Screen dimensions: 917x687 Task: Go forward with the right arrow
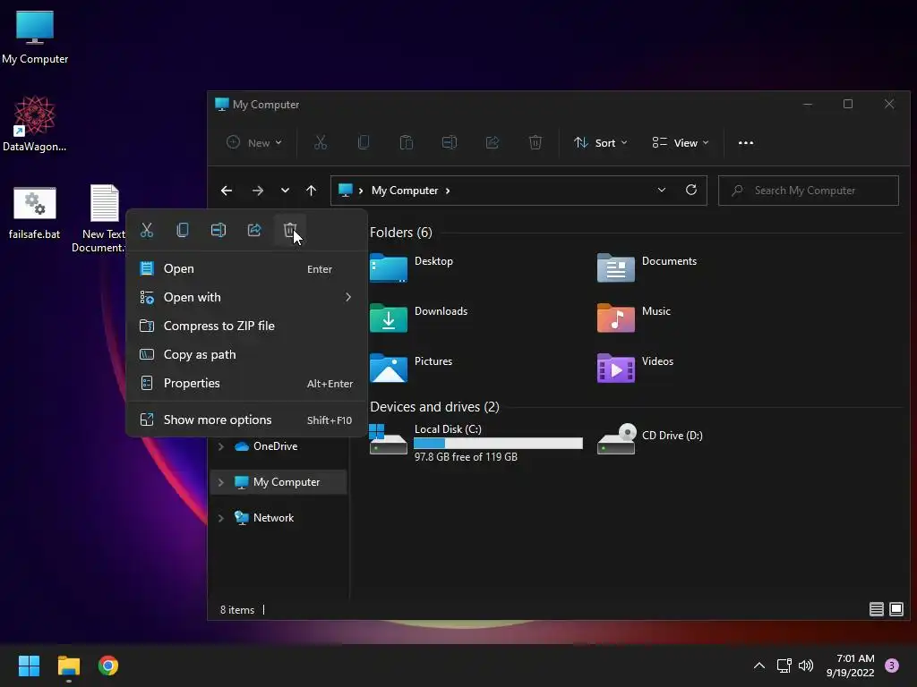257,191
